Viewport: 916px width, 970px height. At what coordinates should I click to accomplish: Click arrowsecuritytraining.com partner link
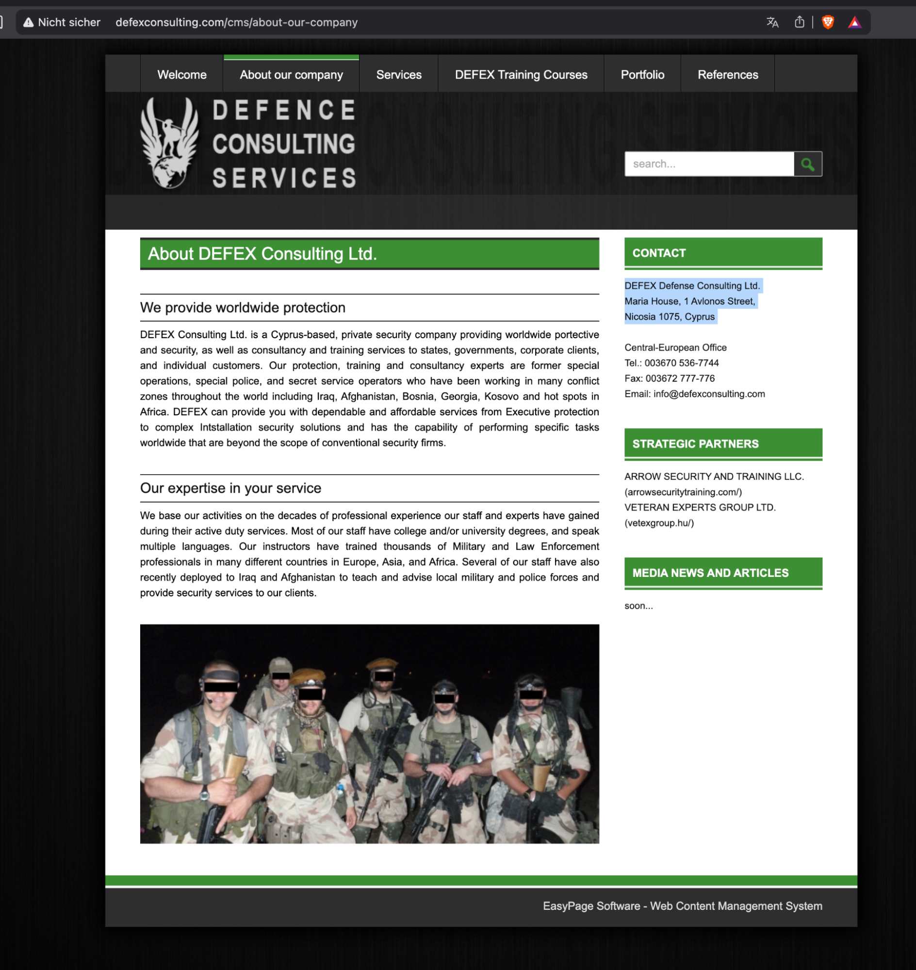click(683, 493)
